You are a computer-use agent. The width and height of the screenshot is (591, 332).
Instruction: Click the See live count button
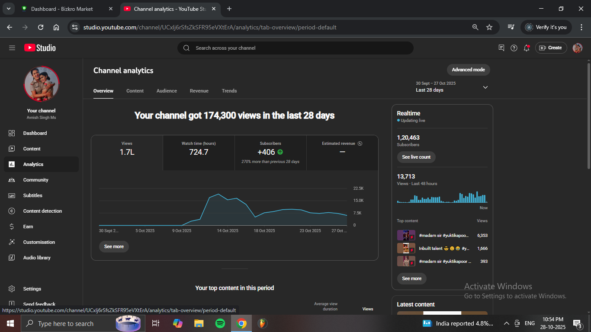416,157
